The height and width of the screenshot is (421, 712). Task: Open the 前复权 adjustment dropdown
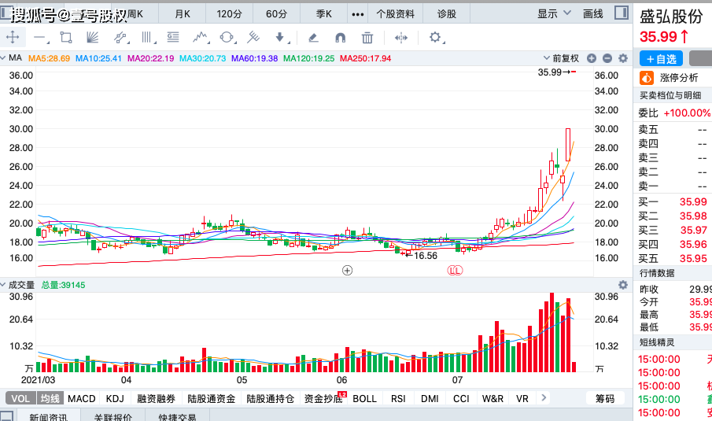point(561,58)
